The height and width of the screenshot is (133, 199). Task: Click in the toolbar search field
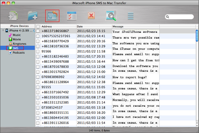(x=179, y=17)
